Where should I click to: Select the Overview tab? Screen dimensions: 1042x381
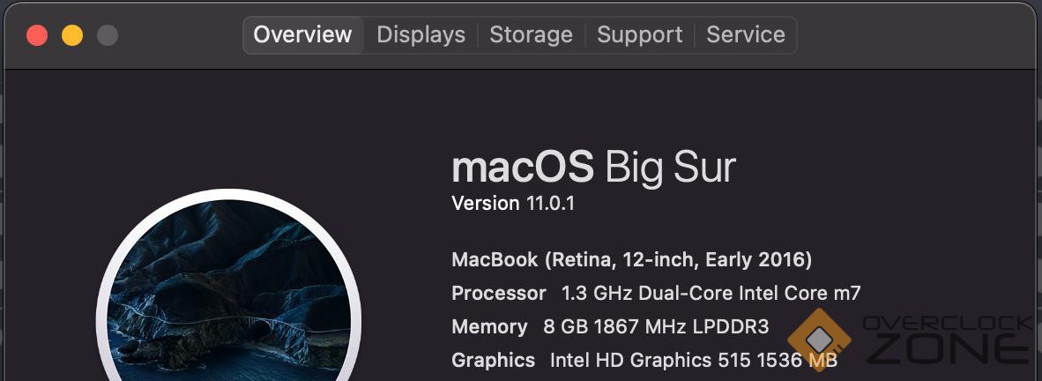[x=302, y=35]
